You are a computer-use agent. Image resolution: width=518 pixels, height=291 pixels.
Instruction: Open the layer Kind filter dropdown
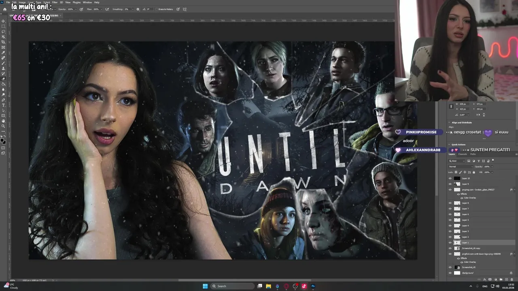(x=456, y=161)
